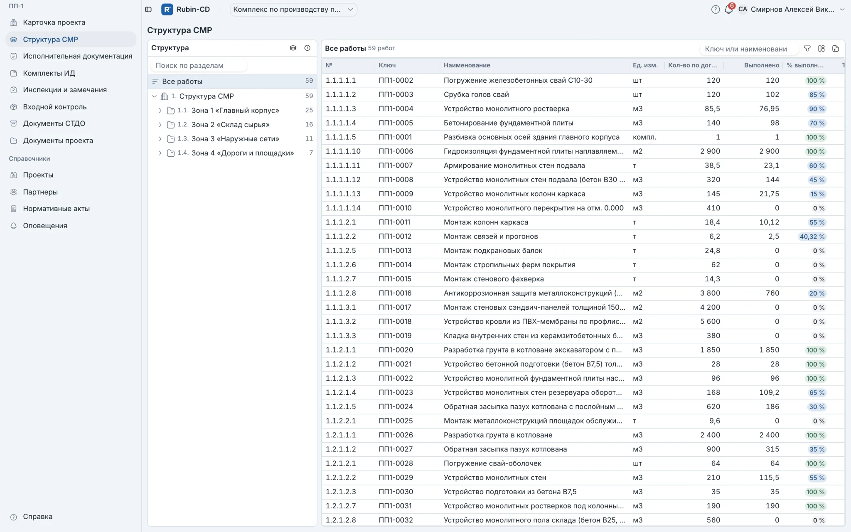The width and height of the screenshot is (851, 532).
Task: Click the Документы СТДО archive icon
Action: (x=14, y=123)
